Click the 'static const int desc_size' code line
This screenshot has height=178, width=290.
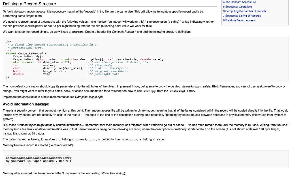[40, 62]
